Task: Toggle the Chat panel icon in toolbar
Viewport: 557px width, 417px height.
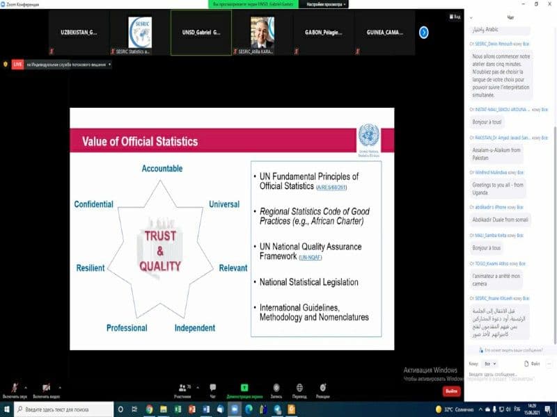Action: pyautogui.click(x=213, y=388)
